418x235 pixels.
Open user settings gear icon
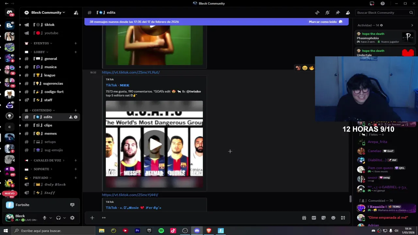click(x=72, y=218)
